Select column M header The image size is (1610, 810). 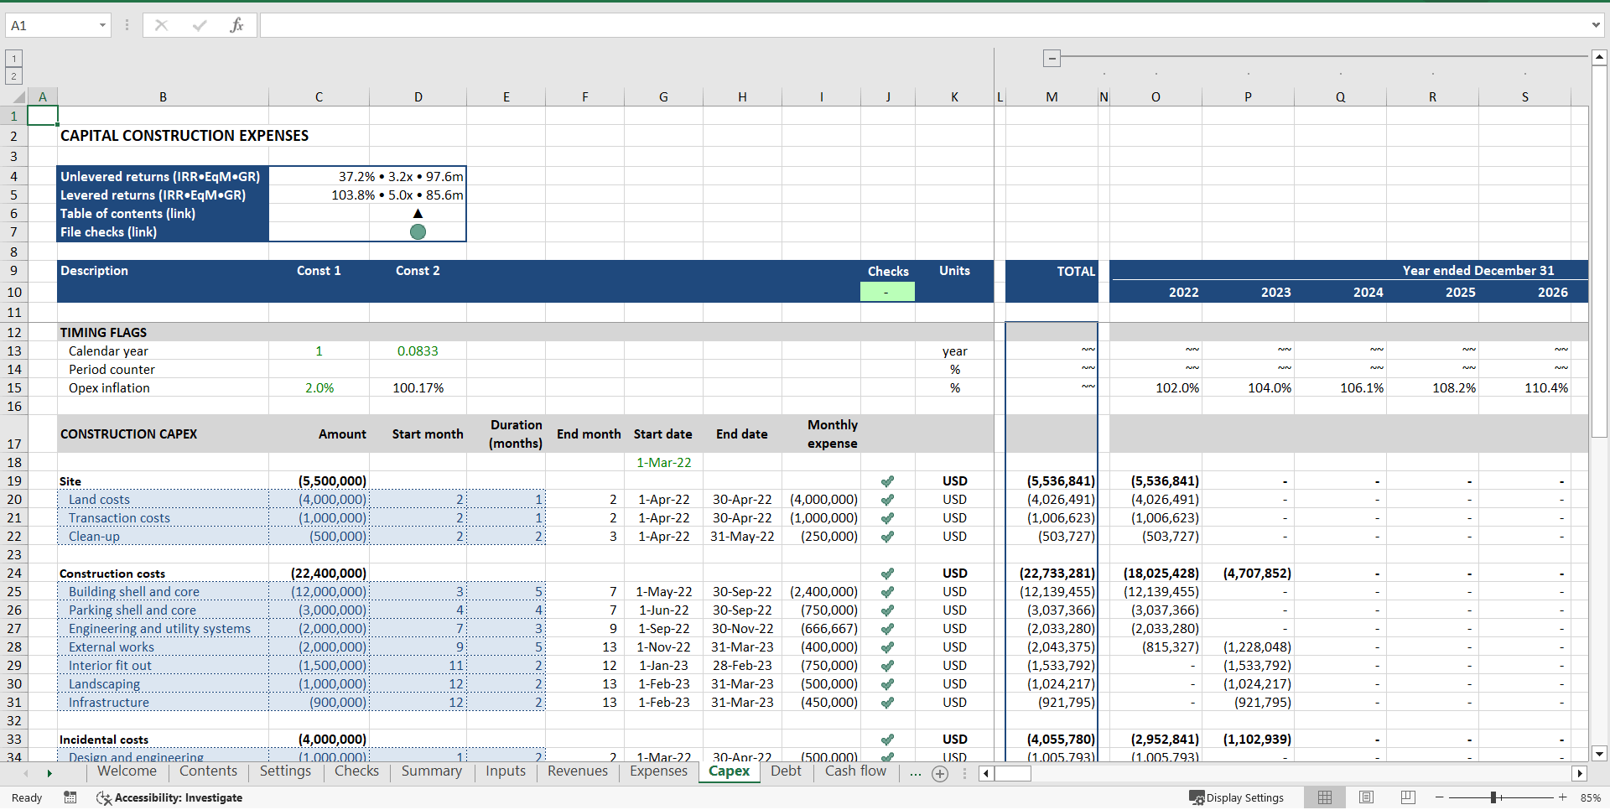point(1052,97)
